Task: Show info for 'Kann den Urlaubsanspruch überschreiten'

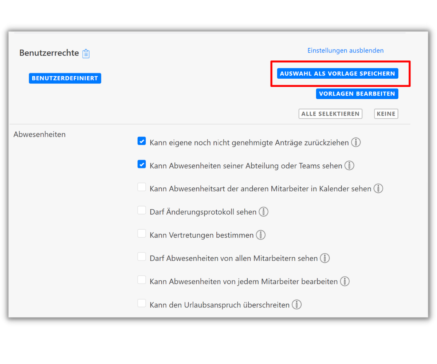Action: (297, 304)
